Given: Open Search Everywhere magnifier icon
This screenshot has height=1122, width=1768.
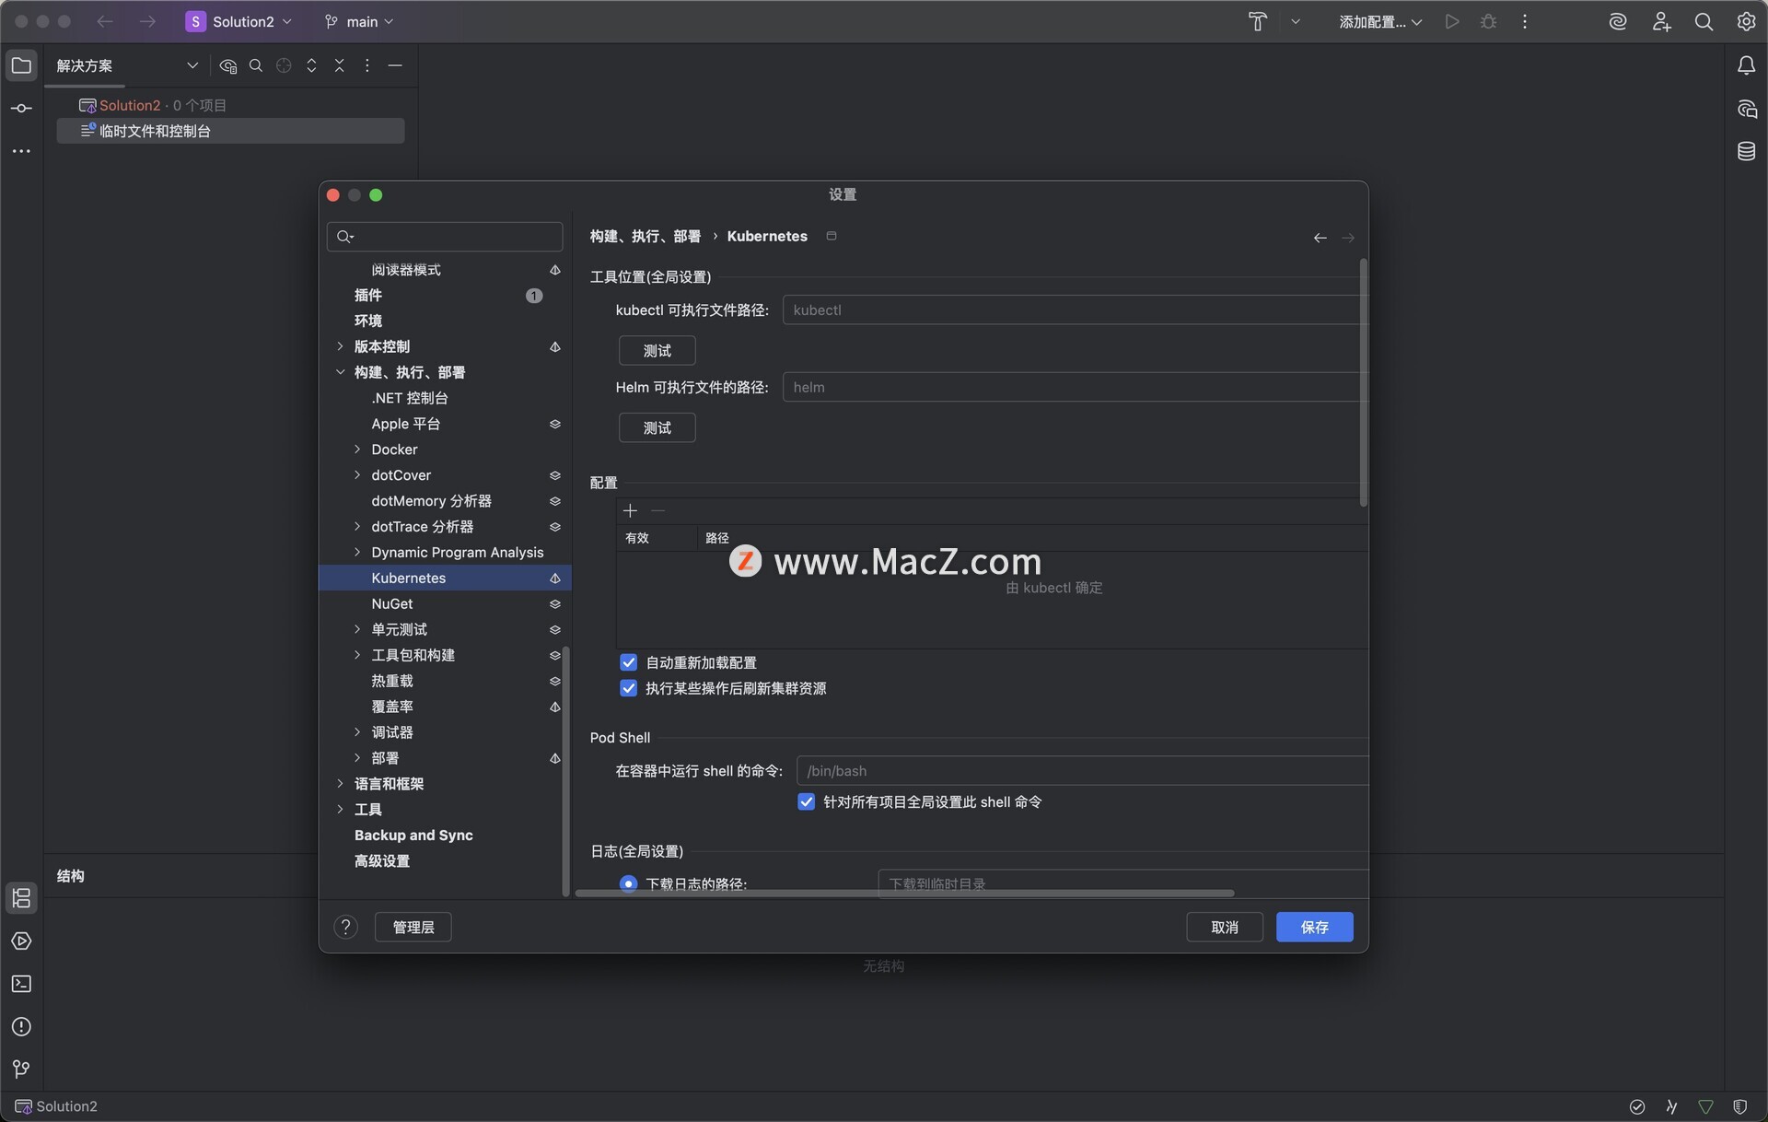Looking at the screenshot, I should point(1704,21).
